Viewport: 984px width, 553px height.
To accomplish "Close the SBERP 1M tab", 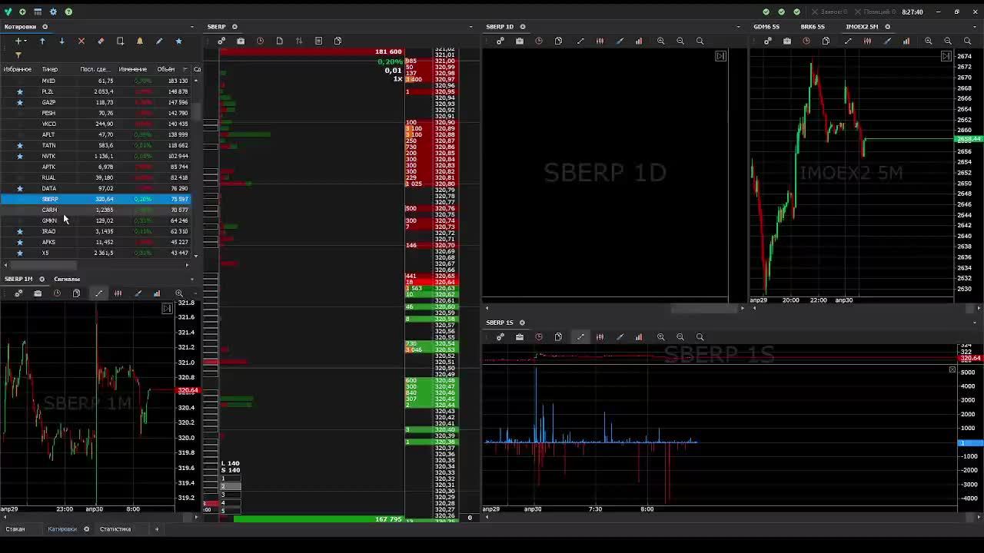I will click(x=42, y=279).
